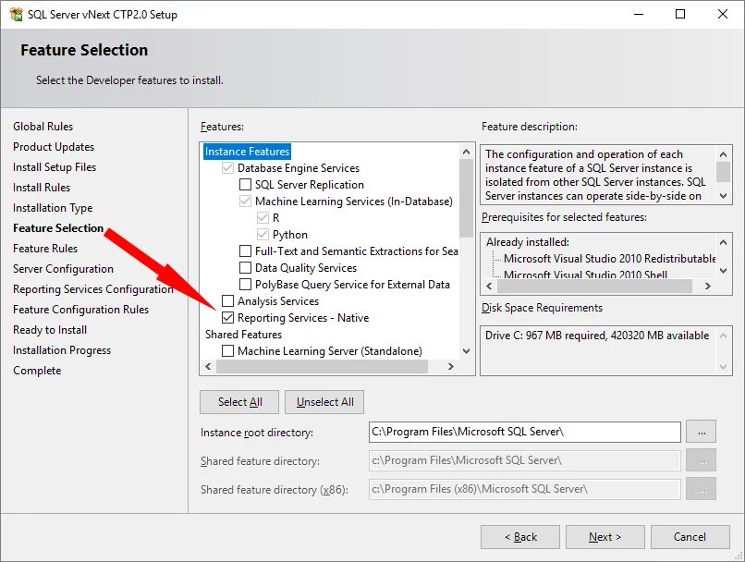Click the disabled browse button for Shared feature directory
Screen dimensions: 745x562
click(701, 460)
